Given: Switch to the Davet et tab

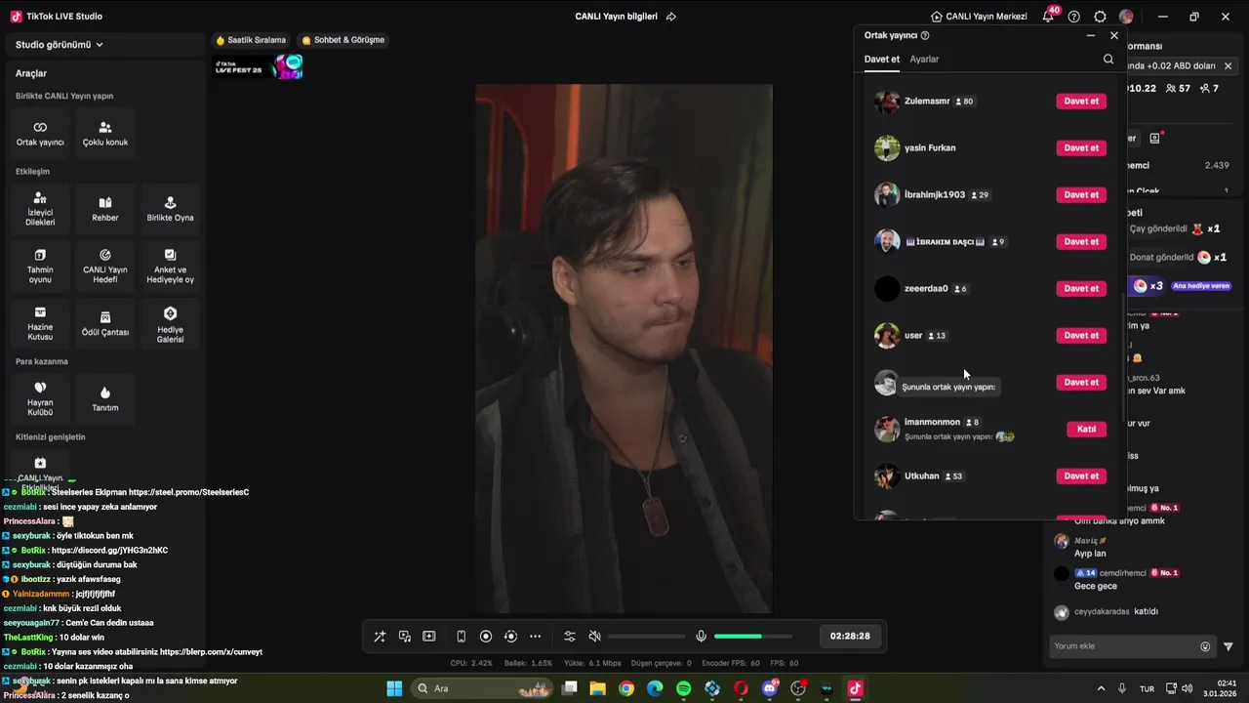Looking at the screenshot, I should tap(882, 60).
